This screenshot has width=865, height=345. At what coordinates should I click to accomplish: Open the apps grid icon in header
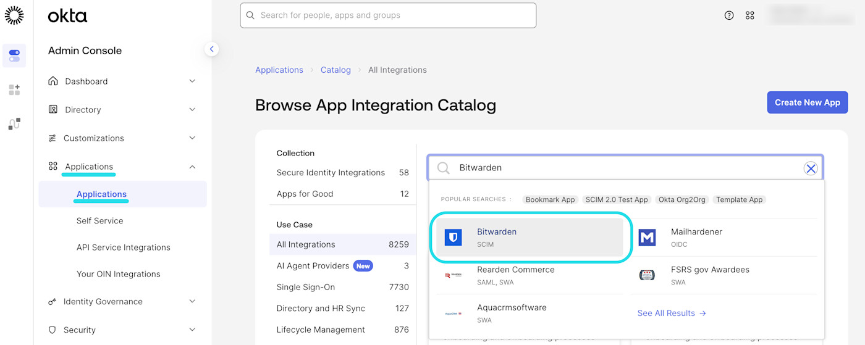[750, 15]
